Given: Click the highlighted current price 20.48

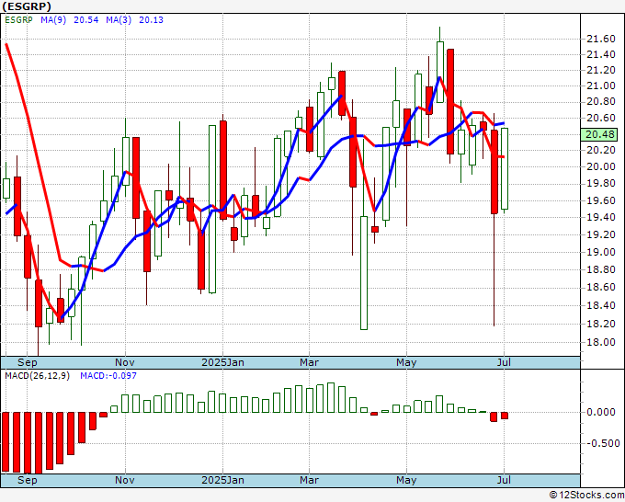Looking at the screenshot, I should coord(599,134).
